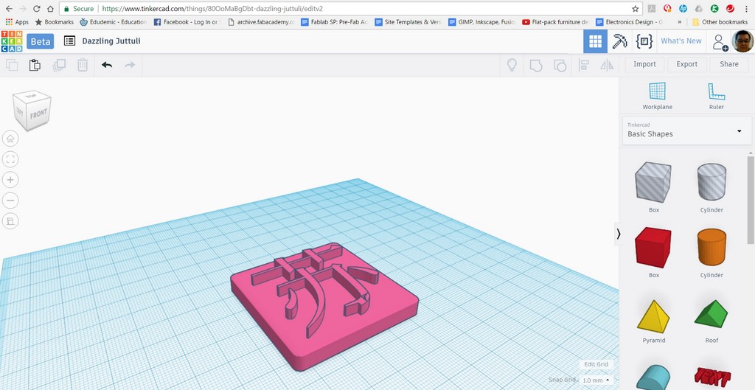Click the Paste clipboard icon
The width and height of the screenshot is (755, 390).
[35, 65]
